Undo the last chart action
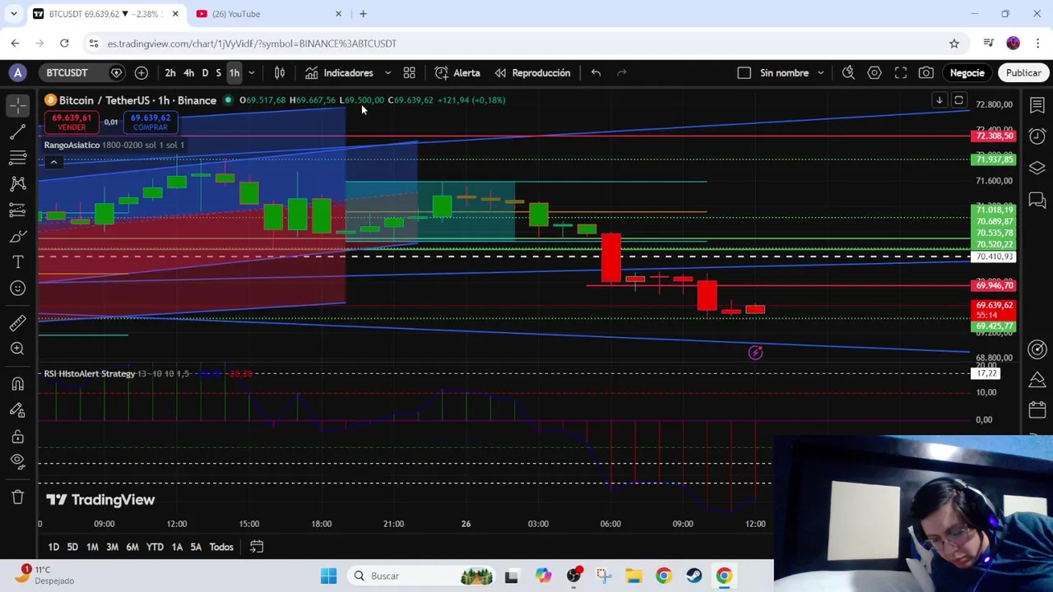1053x592 pixels. (596, 73)
